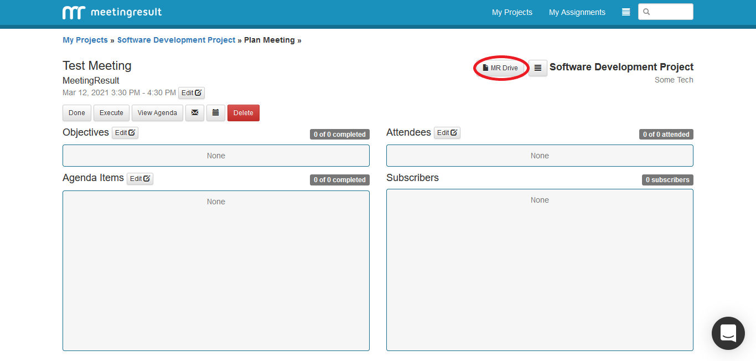Click the meetingresult logo
This screenshot has width=756, height=361.
pos(112,12)
